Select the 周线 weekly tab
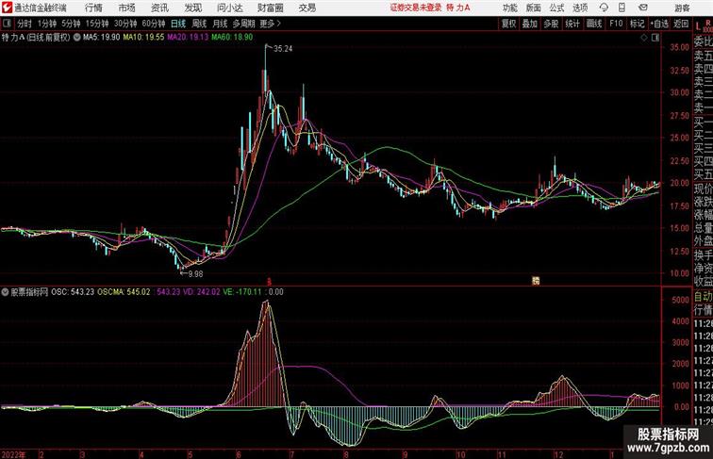The width and height of the screenshot is (713, 459). click(199, 24)
